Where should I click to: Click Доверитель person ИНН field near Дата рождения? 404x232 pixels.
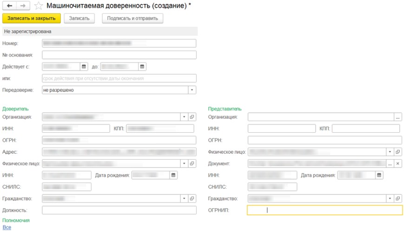click(x=67, y=175)
